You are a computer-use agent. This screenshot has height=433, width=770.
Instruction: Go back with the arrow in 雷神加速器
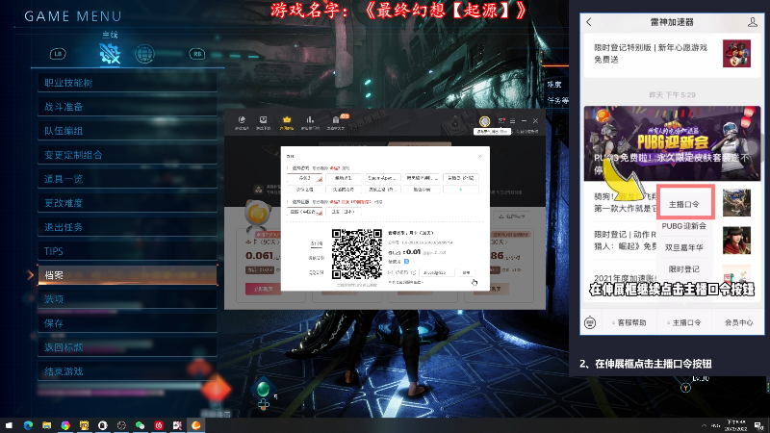(x=589, y=22)
